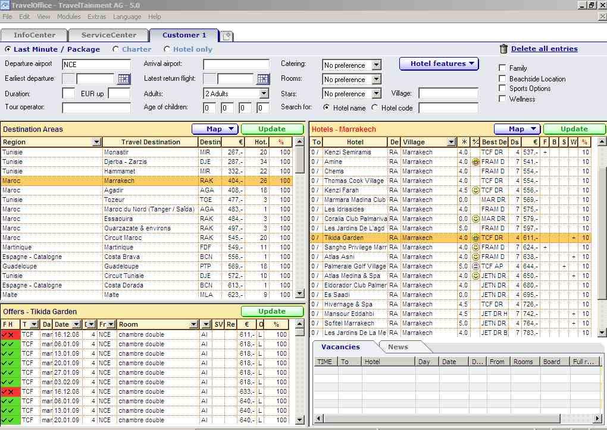Viewport: 607px width, 430px height.
Task: Open the News tab next to Vacancies
Action: pyautogui.click(x=398, y=347)
